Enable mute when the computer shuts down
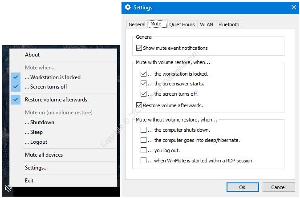The width and height of the screenshot is (300, 198). tap(143, 130)
